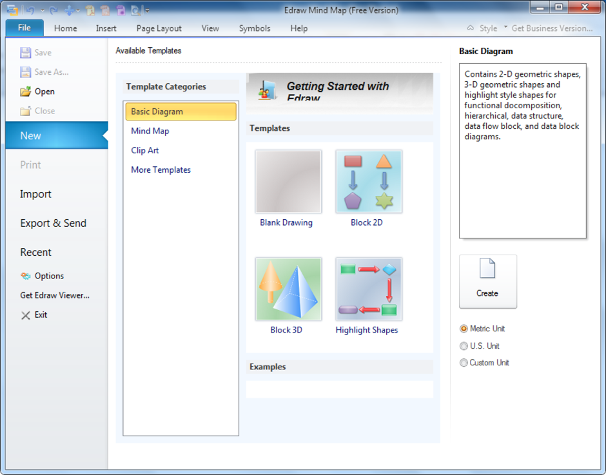Click the Templates section header
This screenshot has width=606, height=475.
(x=340, y=128)
